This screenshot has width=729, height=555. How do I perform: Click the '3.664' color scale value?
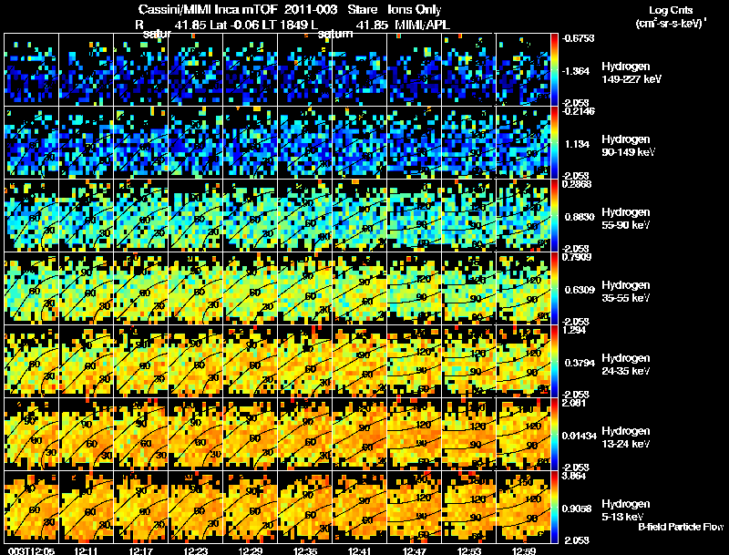point(574,476)
